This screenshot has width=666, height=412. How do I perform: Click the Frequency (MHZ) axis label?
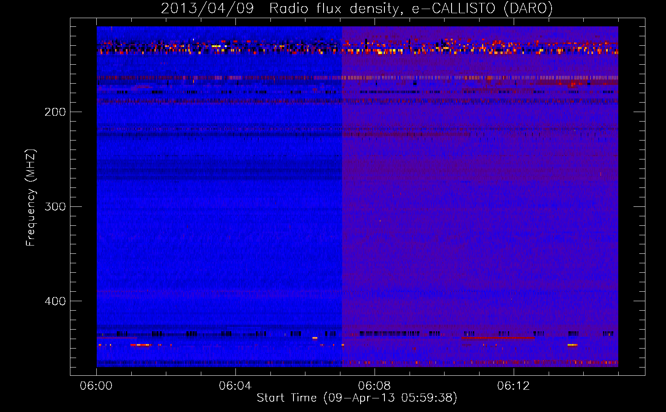[30, 197]
